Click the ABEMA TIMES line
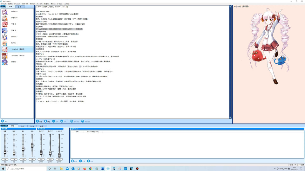This screenshot has width=305, height=171. pyautogui.click(x=42, y=22)
